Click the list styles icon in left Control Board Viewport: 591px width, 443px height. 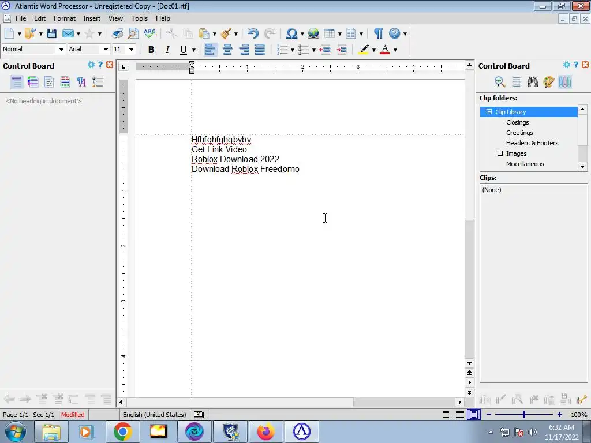click(98, 82)
